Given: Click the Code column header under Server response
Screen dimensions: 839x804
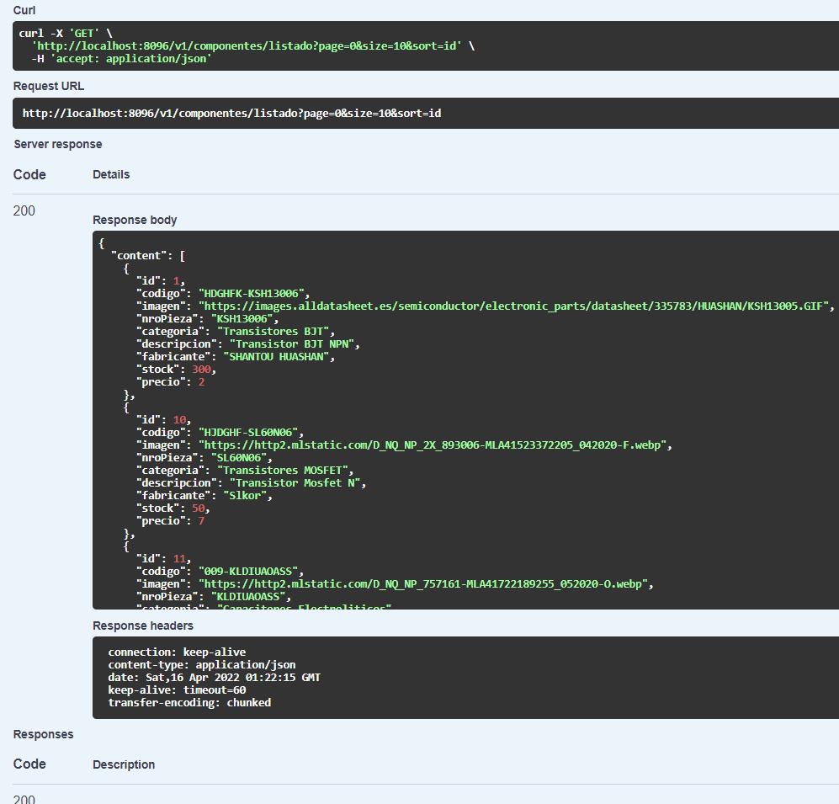Looking at the screenshot, I should 29,174.
